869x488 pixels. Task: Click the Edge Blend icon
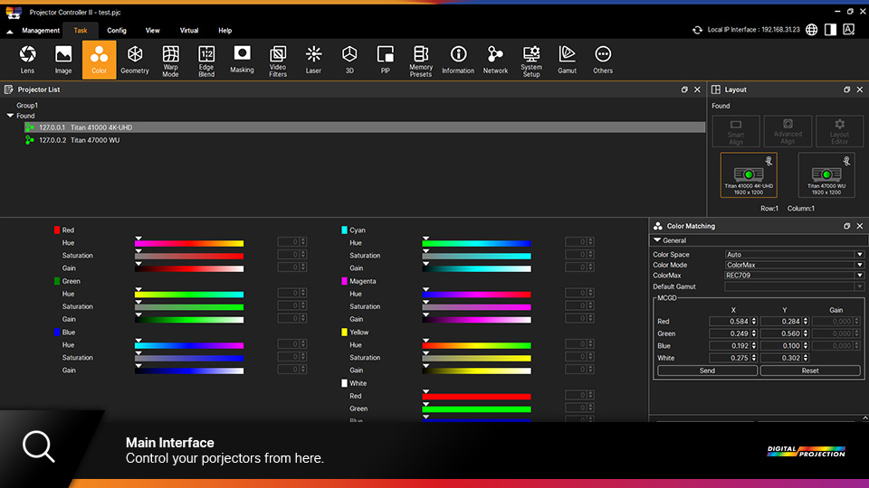coord(206,60)
